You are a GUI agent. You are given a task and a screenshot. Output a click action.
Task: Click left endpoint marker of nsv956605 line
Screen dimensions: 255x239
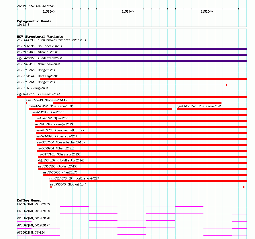coord(51,187)
